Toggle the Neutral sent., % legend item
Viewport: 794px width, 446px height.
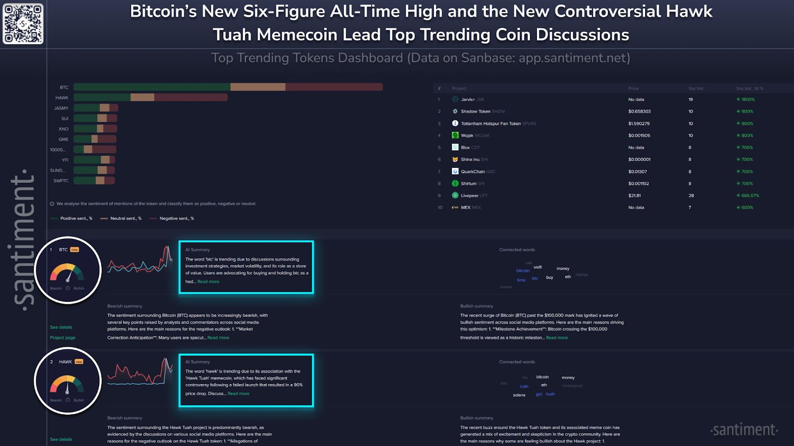pyautogui.click(x=121, y=219)
